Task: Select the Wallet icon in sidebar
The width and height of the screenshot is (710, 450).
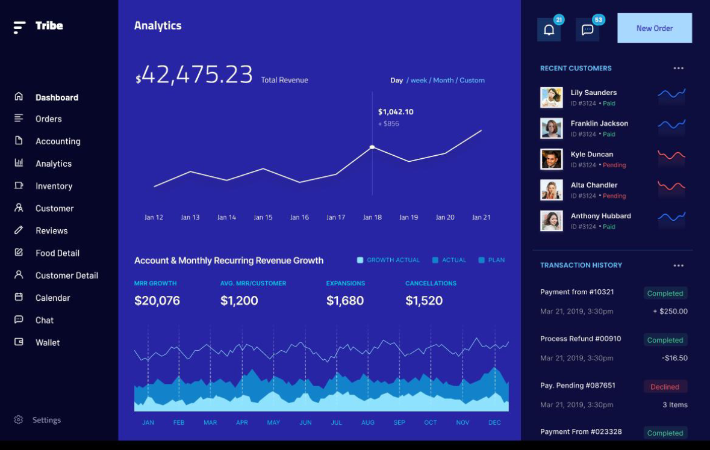Action: pyautogui.click(x=19, y=342)
